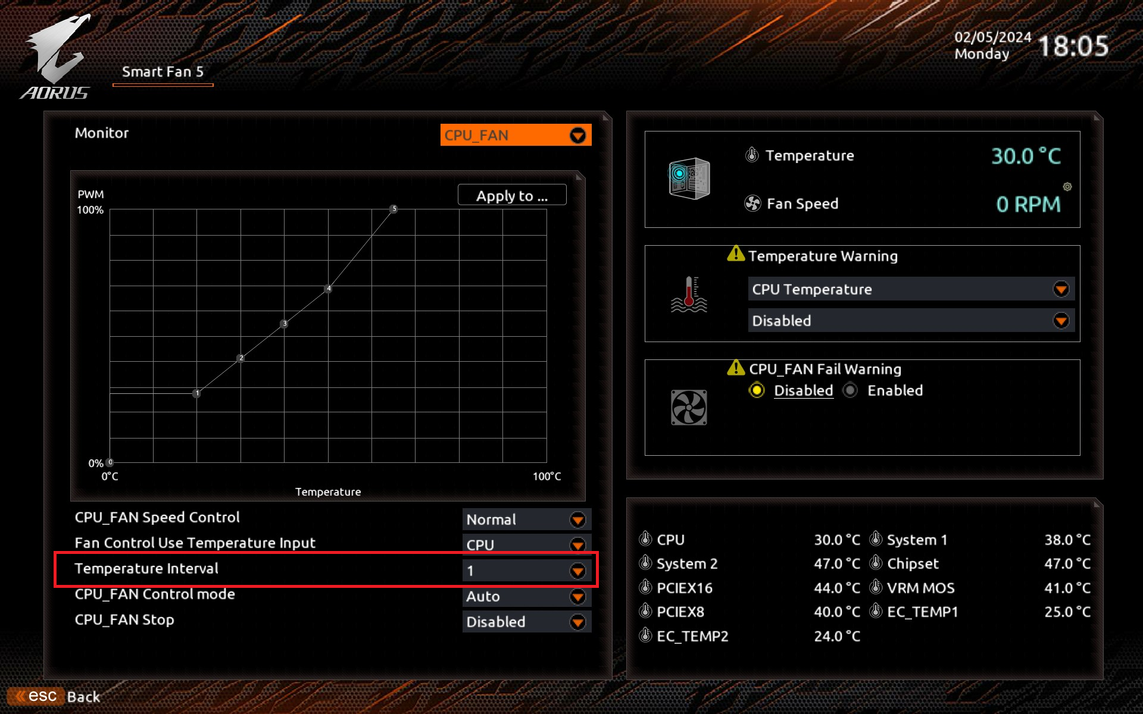The image size is (1143, 714).
Task: Open the CPU_FAN monitor dropdown
Action: pos(516,135)
